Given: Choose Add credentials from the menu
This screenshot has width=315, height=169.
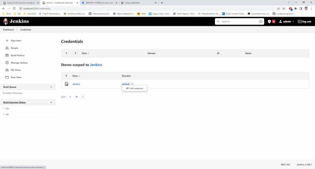Looking at the screenshot, I should pos(135,89).
